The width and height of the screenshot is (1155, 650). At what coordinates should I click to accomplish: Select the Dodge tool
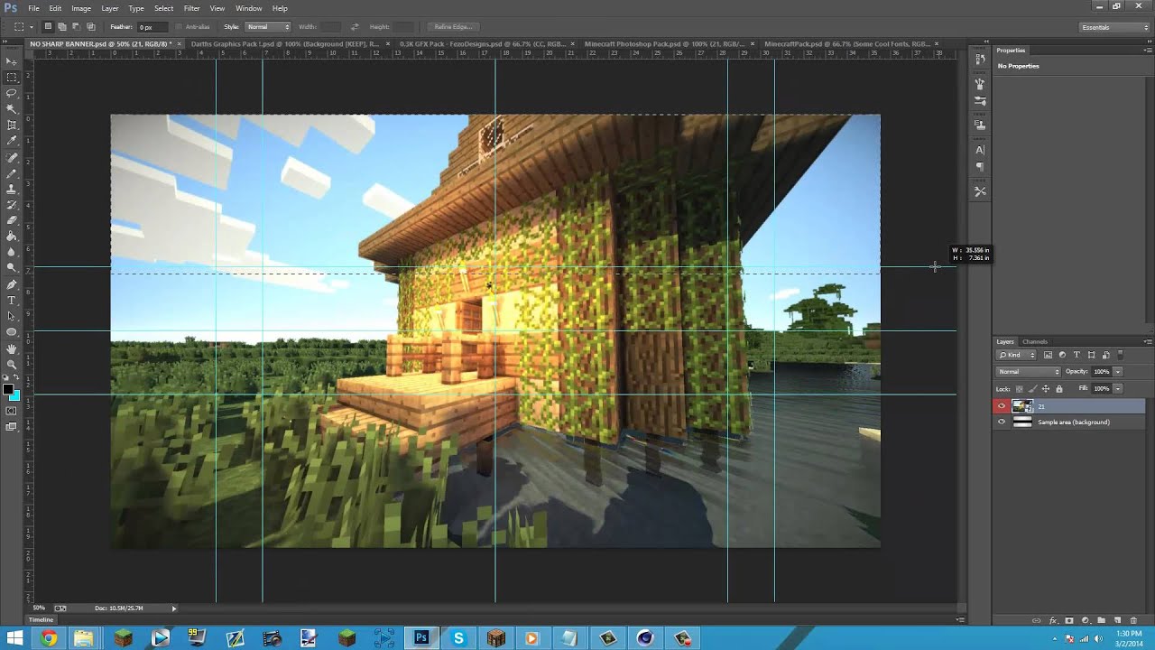click(12, 267)
